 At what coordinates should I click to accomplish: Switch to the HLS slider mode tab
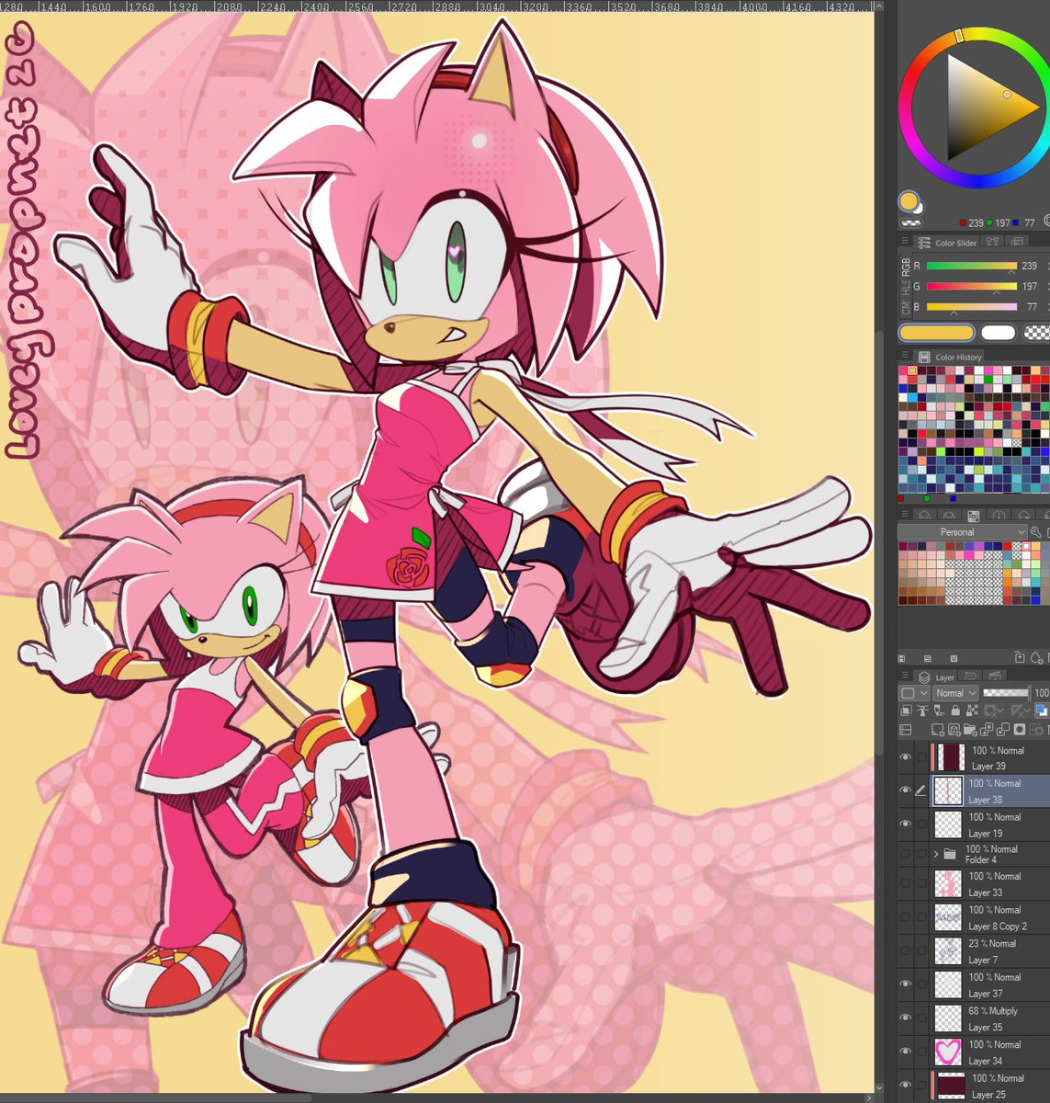pyautogui.click(x=906, y=288)
